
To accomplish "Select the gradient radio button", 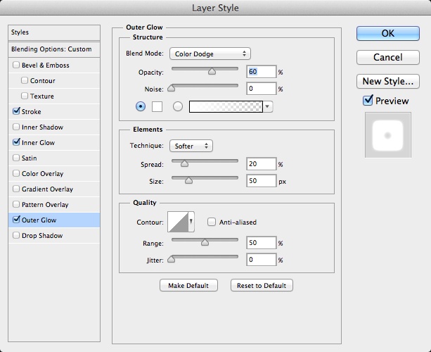I will [177, 107].
